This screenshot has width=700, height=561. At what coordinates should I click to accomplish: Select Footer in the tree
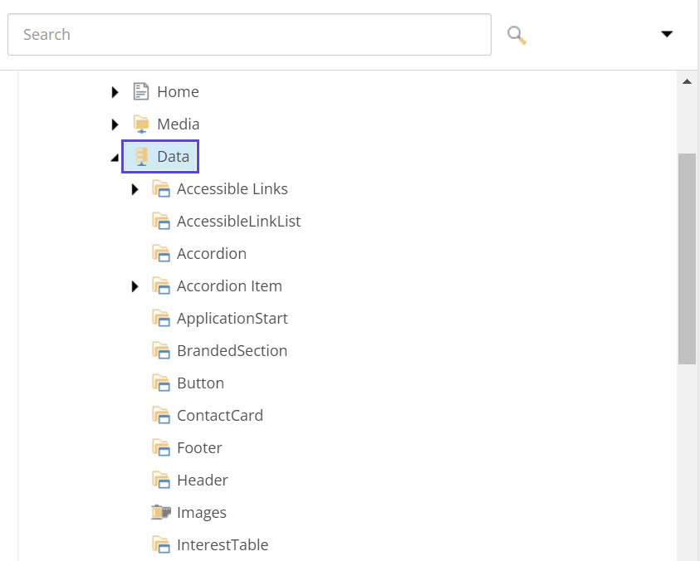199,448
